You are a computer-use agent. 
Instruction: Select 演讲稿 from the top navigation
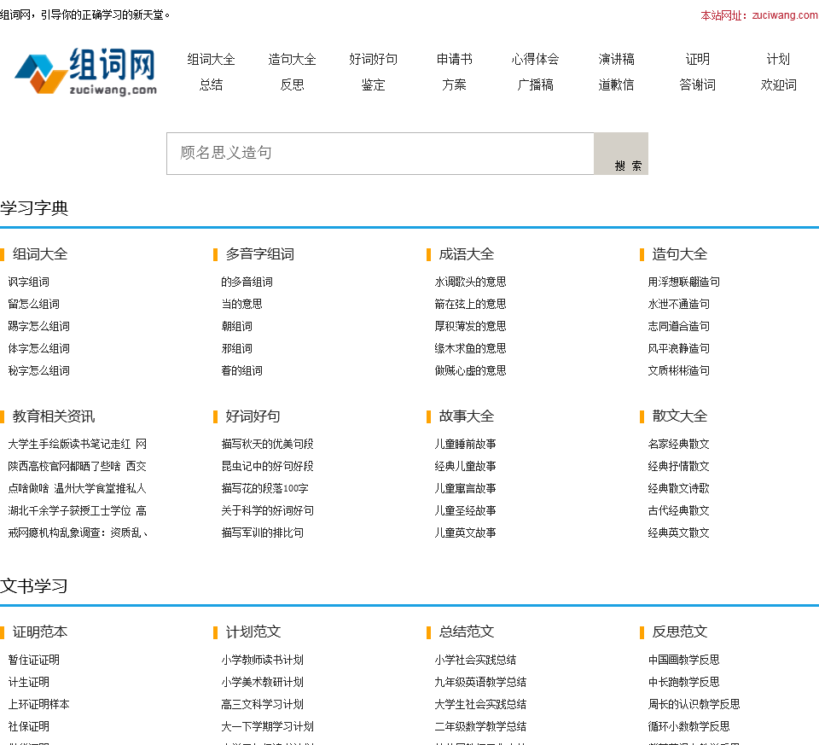(616, 59)
